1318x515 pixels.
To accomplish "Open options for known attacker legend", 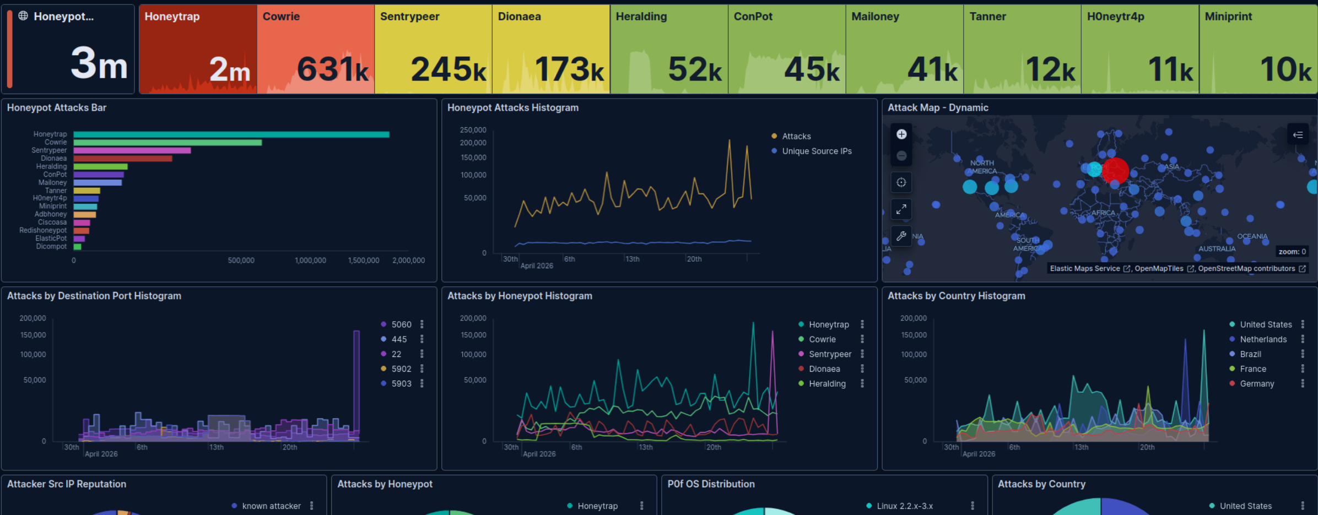I will [x=312, y=506].
